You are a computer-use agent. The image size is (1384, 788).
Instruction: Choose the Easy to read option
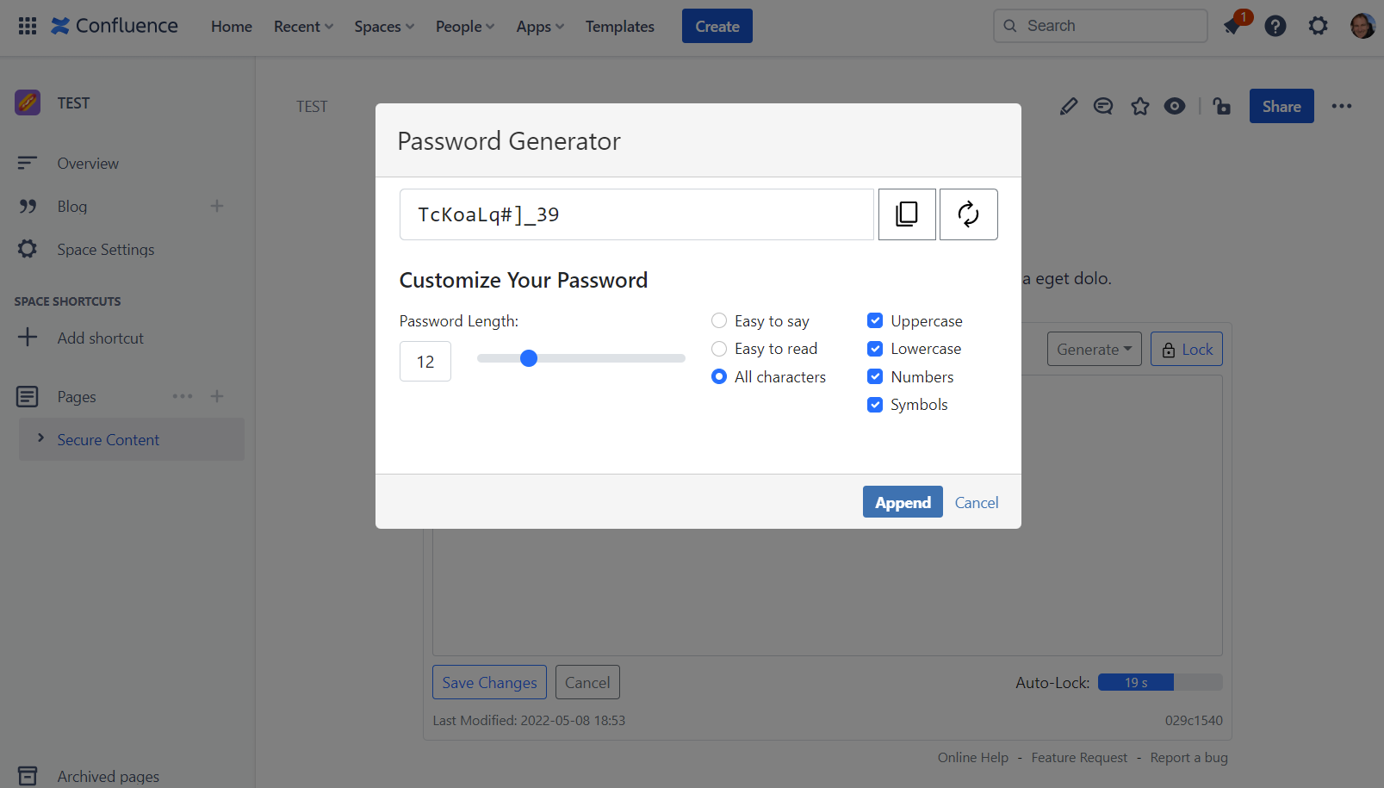point(719,349)
